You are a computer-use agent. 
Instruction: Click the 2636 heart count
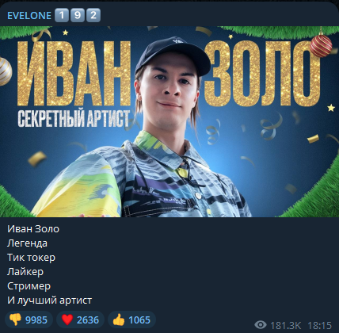(88, 320)
